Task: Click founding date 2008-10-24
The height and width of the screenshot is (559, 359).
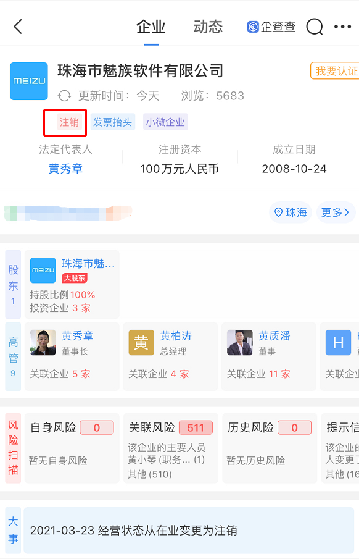Action: (x=294, y=169)
